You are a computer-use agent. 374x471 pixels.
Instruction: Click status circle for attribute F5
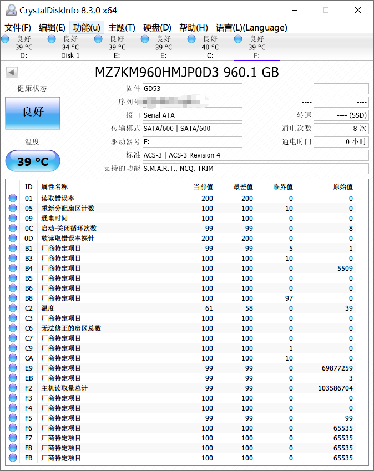click(x=13, y=418)
